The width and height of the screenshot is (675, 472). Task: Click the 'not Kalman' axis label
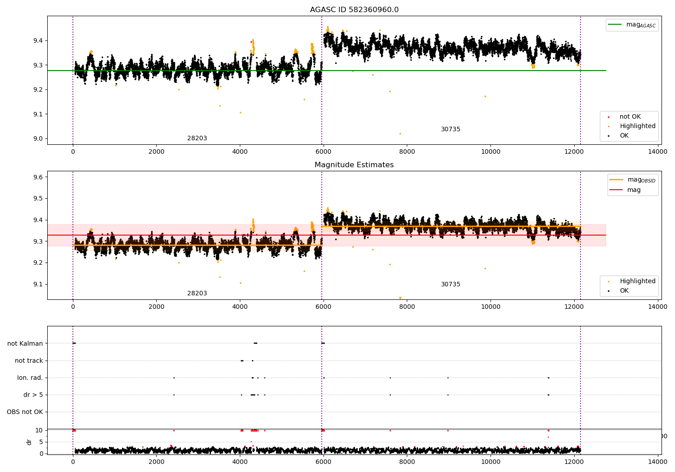click(x=25, y=343)
